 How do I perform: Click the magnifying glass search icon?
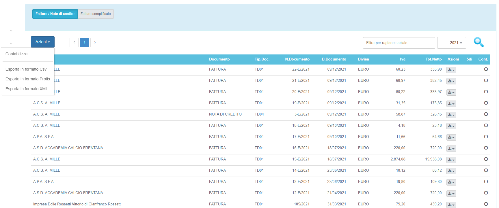click(x=478, y=42)
